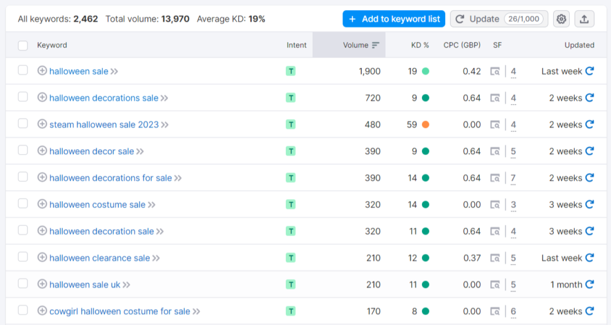Viewport: 611px width, 325px height.
Task: Add 'cowgirl halloween costume for sale' plus icon
Action: point(42,311)
